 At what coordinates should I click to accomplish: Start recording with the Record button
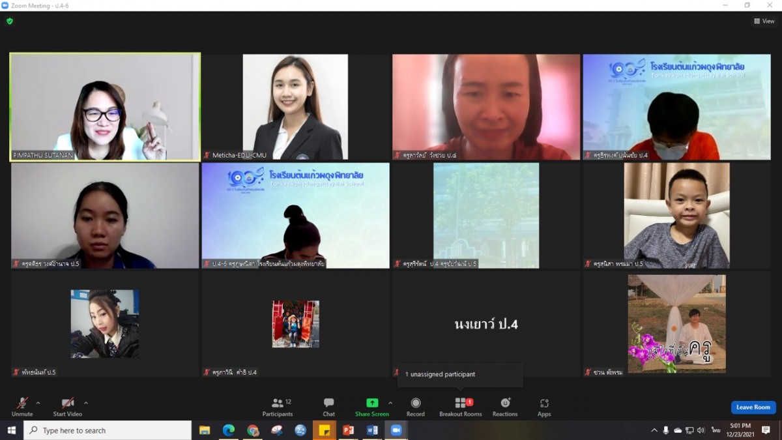pyautogui.click(x=415, y=403)
